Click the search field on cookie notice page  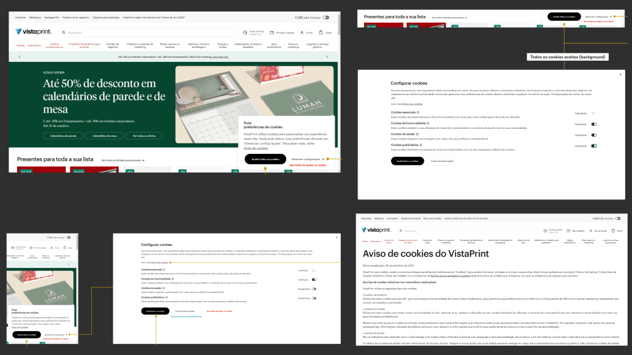tap(467, 231)
